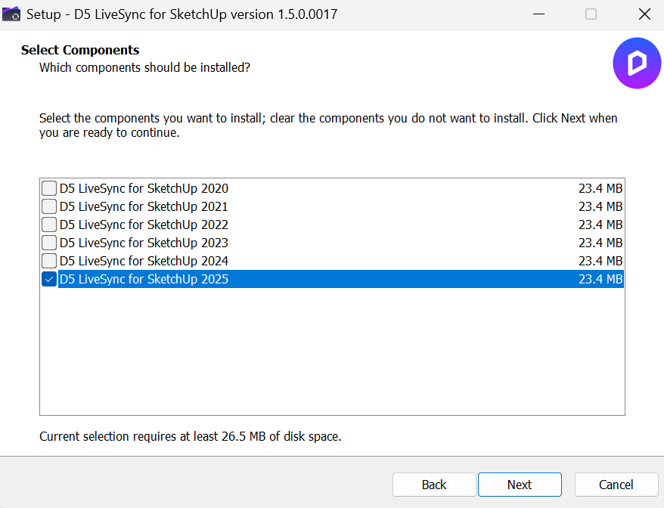664x508 pixels.
Task: Highlight the 'D5 LiveSync for SketchUp 2023' row text
Action: [144, 243]
